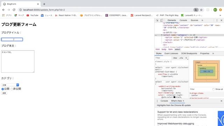224x126 pixels.
Task: Close the What's New drawer tab
Action: coord(183,101)
